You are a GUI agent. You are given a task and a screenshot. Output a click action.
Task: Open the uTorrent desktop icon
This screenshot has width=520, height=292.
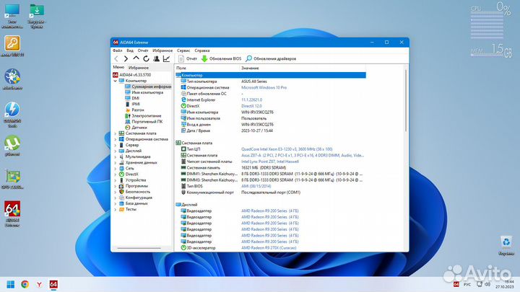(12, 146)
